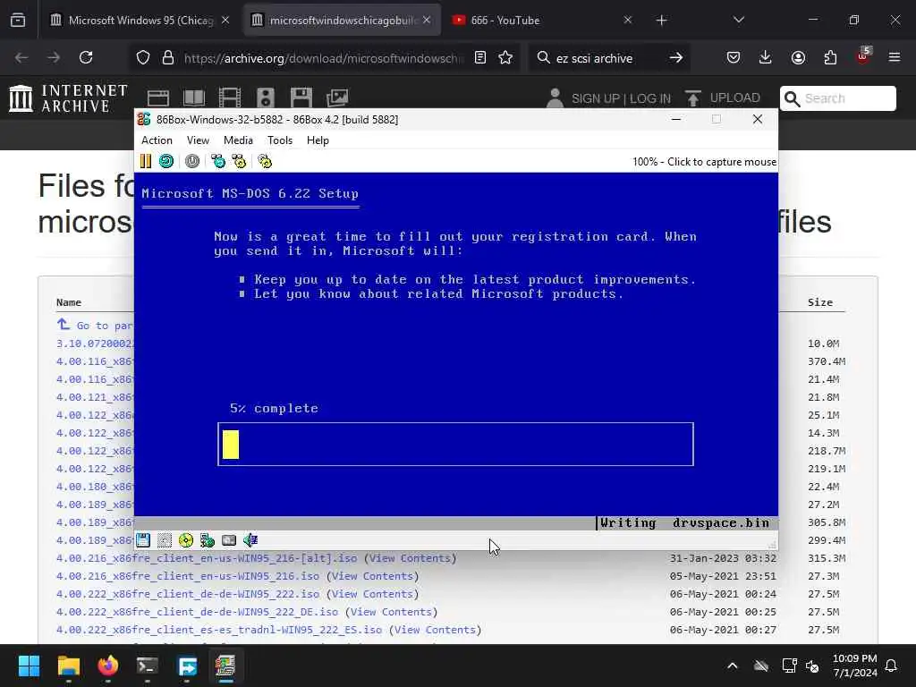Open 4.00.222 de-de WIN95_222_DE.iso file link
Screen dimensions: 916x687
click(197, 612)
